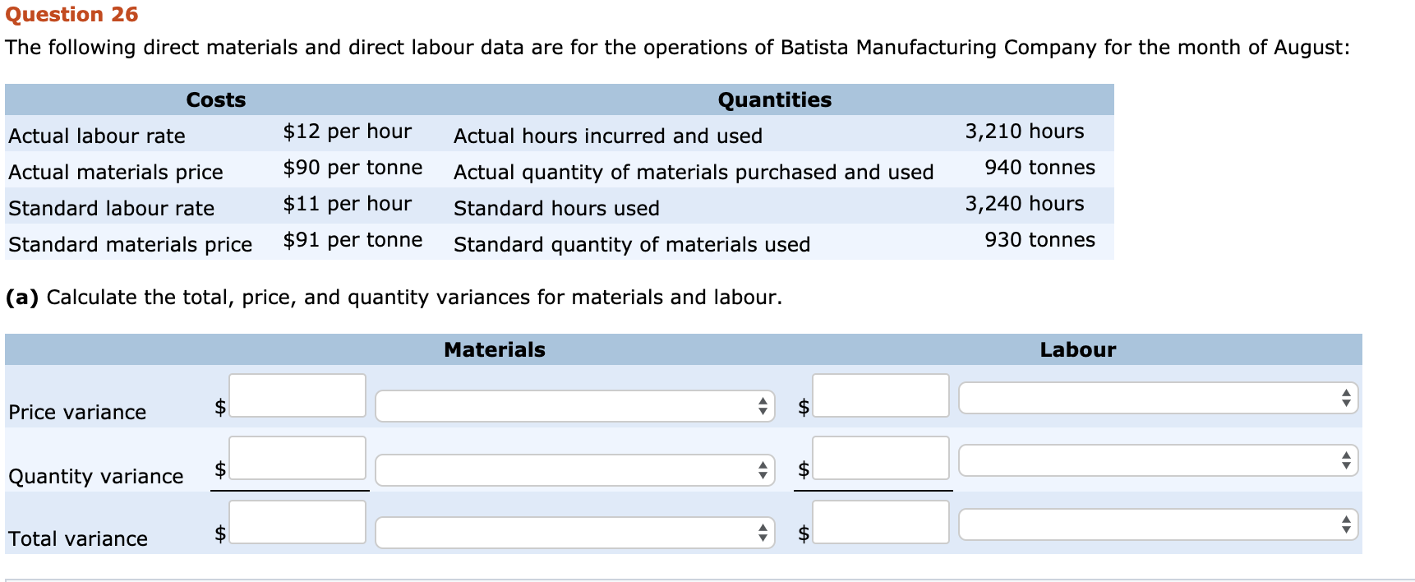Screen dimensions: 1415x582
Task: Click the 'Standard materials price' row label
Action: 130,244
